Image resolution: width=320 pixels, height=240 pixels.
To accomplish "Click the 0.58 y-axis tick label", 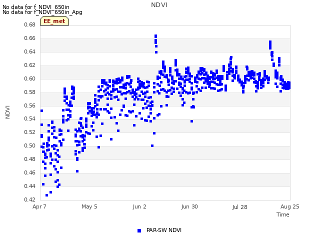I will (29, 92).
